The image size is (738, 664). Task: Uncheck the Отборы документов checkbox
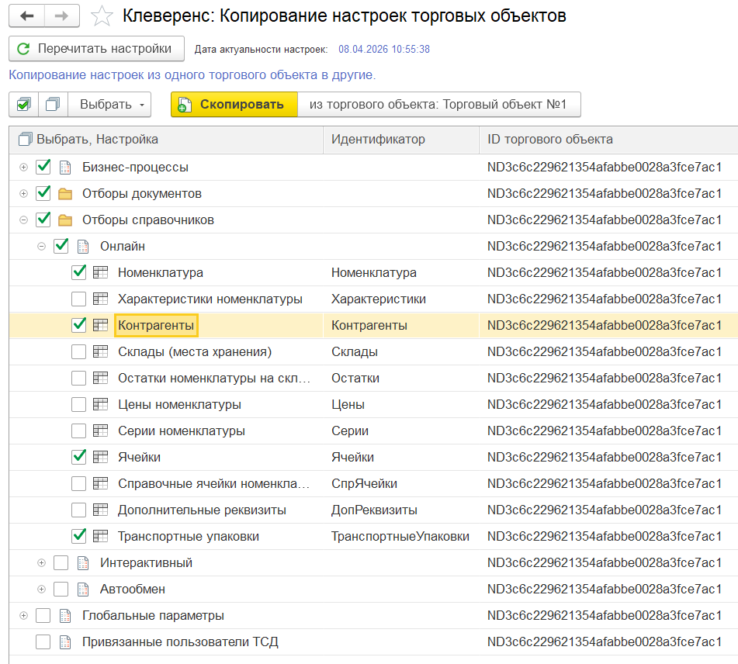[43, 193]
